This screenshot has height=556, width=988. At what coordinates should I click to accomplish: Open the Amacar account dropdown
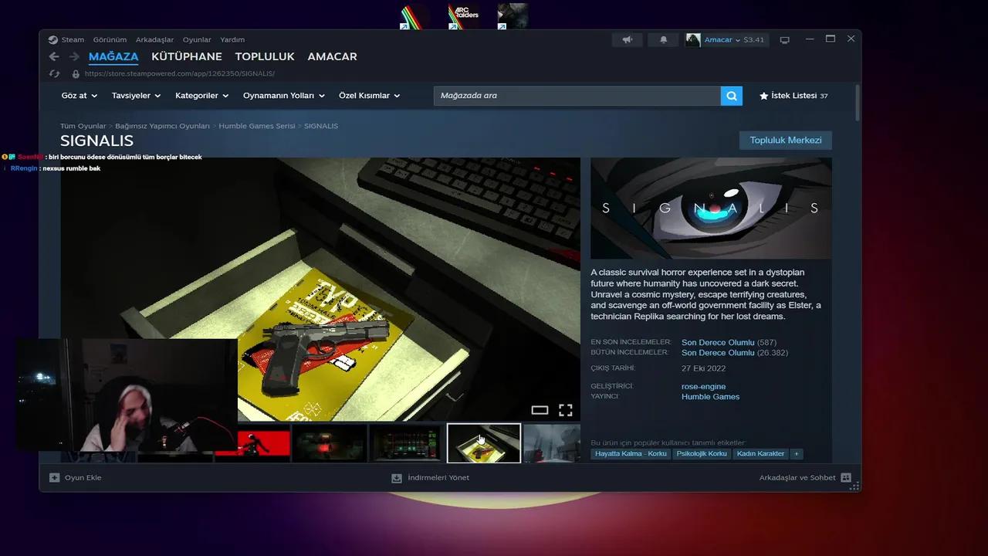click(x=722, y=39)
